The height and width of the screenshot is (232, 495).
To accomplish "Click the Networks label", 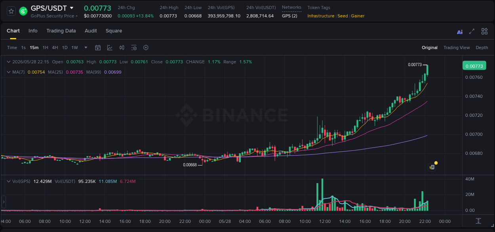I will tap(291, 8).
